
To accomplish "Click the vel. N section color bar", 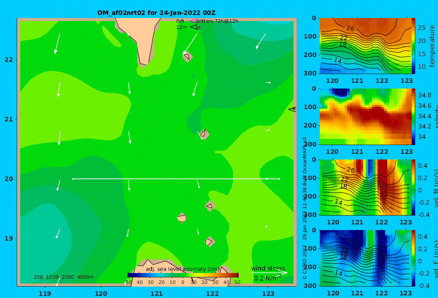I will click(413, 187).
